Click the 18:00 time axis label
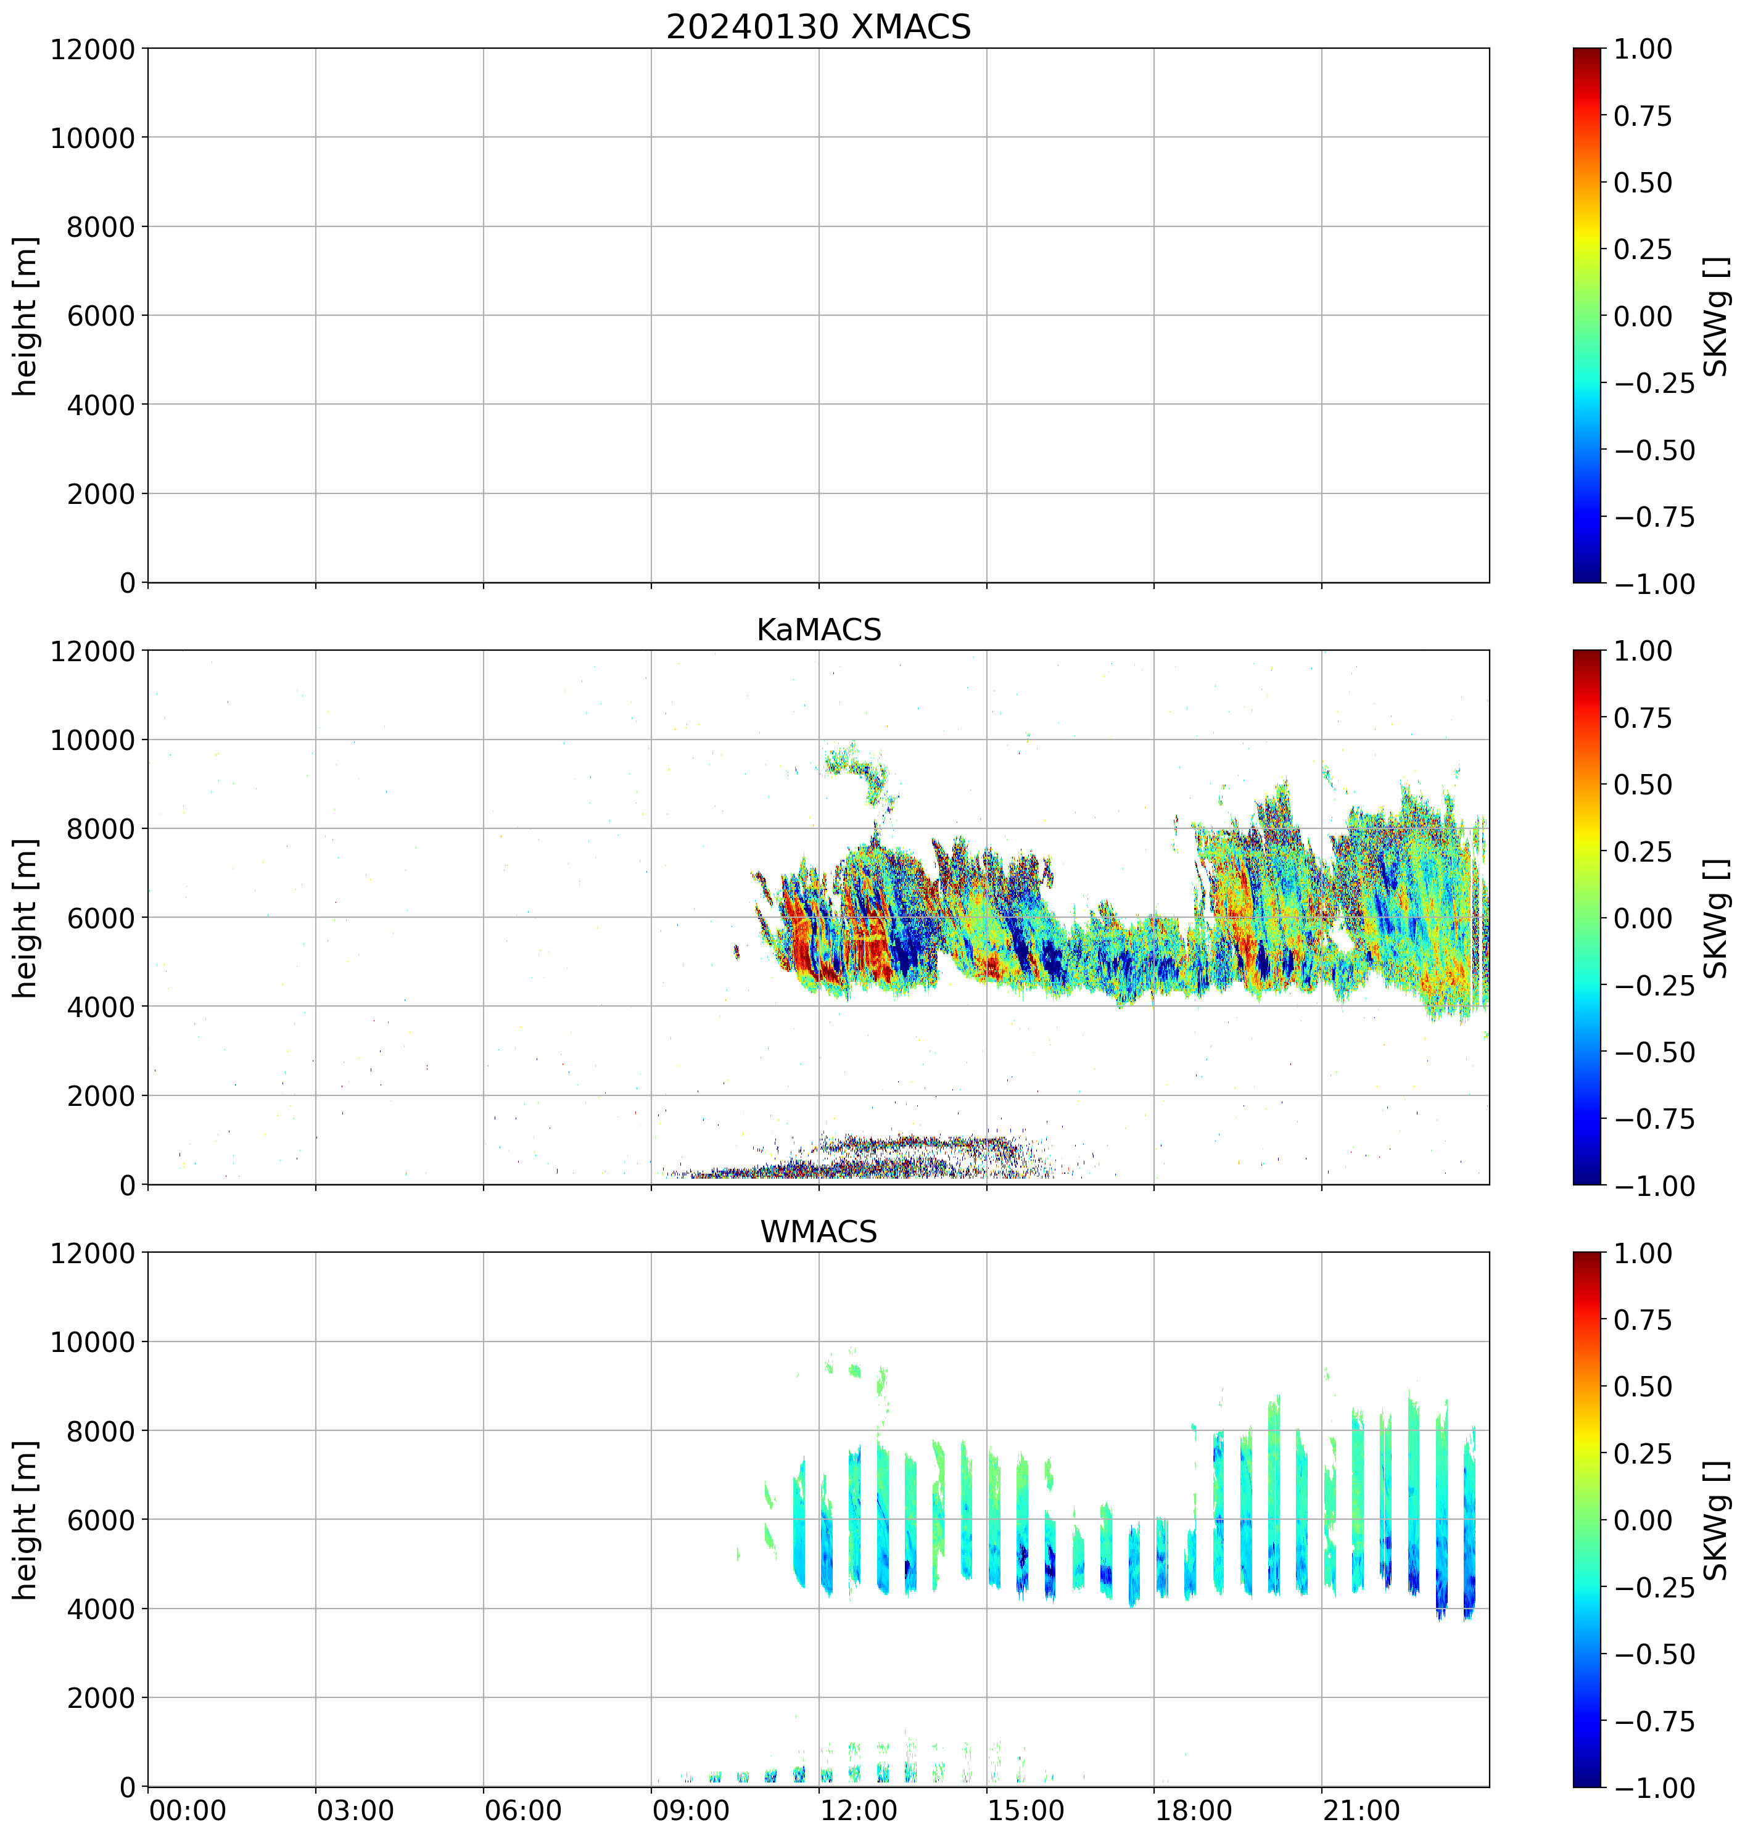Image resolution: width=1745 pixels, height=1838 pixels. click(x=1194, y=1811)
